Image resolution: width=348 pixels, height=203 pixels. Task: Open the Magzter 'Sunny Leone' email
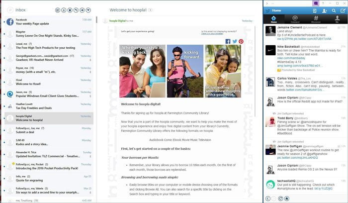[49, 34]
